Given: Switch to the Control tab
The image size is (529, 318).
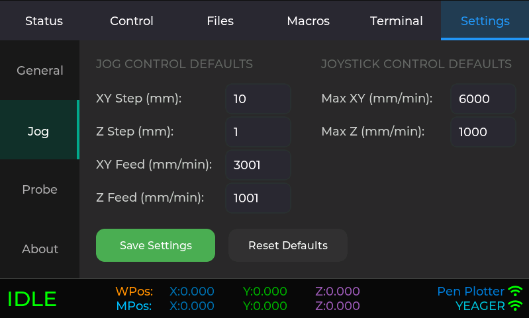Looking at the screenshot, I should (132, 20).
